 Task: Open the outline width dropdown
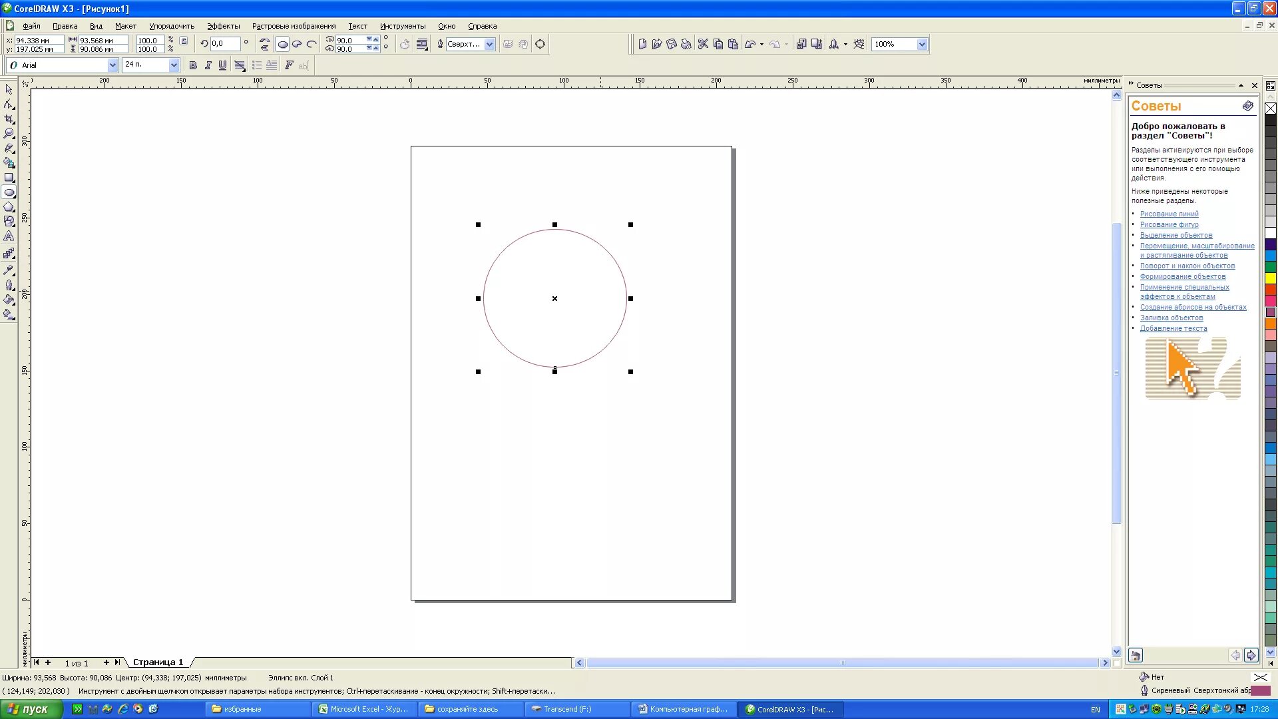click(490, 44)
